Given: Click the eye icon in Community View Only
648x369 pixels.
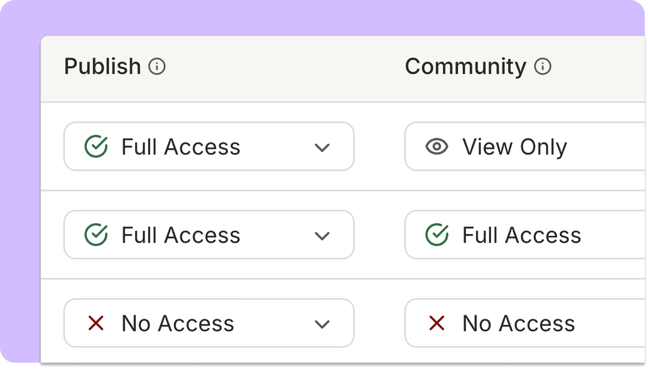Looking at the screenshot, I should tap(437, 146).
